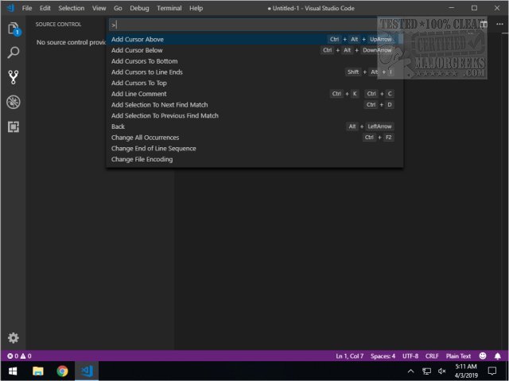Image resolution: width=509 pixels, height=381 pixels.
Task: Run the Add Cursors To Top command
Action: click(x=254, y=83)
